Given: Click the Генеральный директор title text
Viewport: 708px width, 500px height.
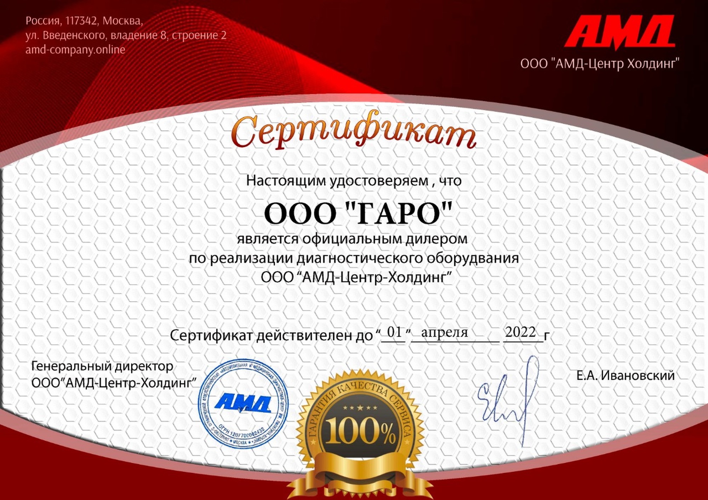Looking at the screenshot, I should pyautogui.click(x=102, y=366).
